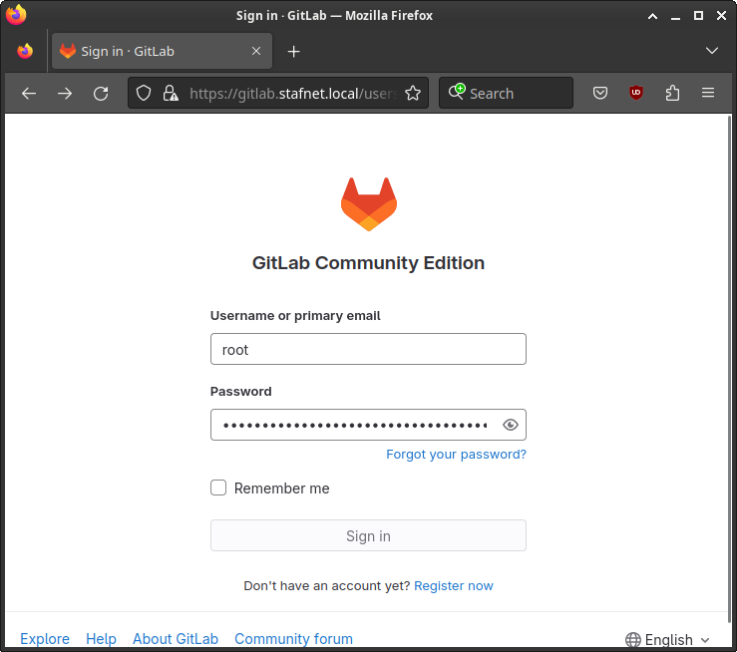This screenshot has height=652, width=737.
Task: Open a new tab with plus button
Action: [293, 51]
